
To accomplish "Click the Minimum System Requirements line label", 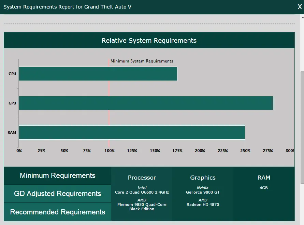I will (x=142, y=61).
